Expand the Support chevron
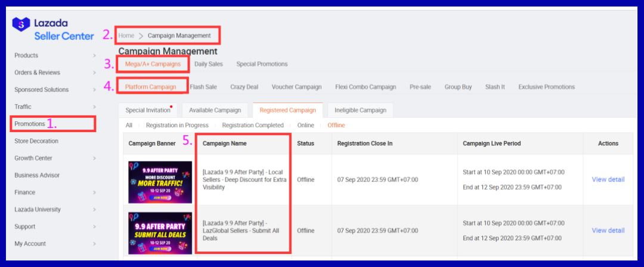 click(94, 227)
